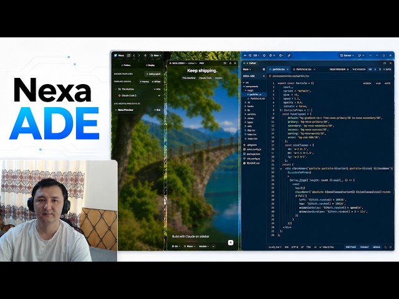Open the small chevron dropdown after Models
Image resolution: width=399 pixels, height=299 pixels.
click(213, 247)
